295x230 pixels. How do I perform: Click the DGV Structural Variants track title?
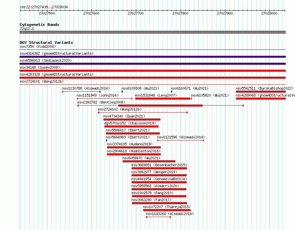46,42
